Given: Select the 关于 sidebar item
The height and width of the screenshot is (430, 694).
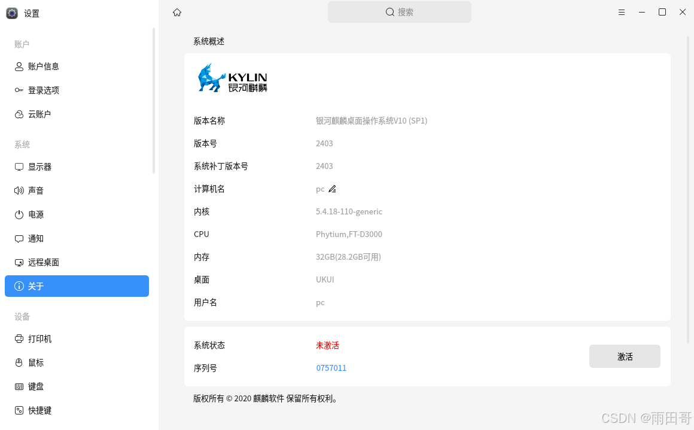Looking at the screenshot, I should pos(77,286).
